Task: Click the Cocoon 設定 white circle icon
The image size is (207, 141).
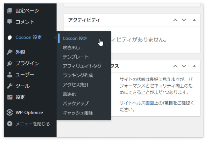Action: [x=10, y=38]
